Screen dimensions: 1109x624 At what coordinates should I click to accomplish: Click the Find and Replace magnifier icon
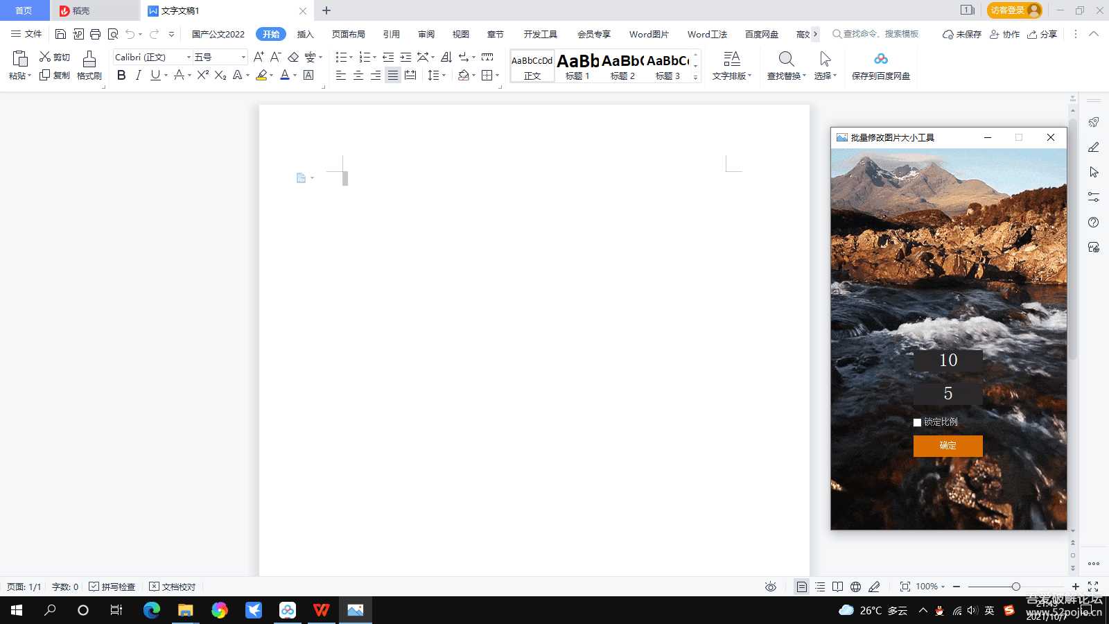click(x=786, y=60)
